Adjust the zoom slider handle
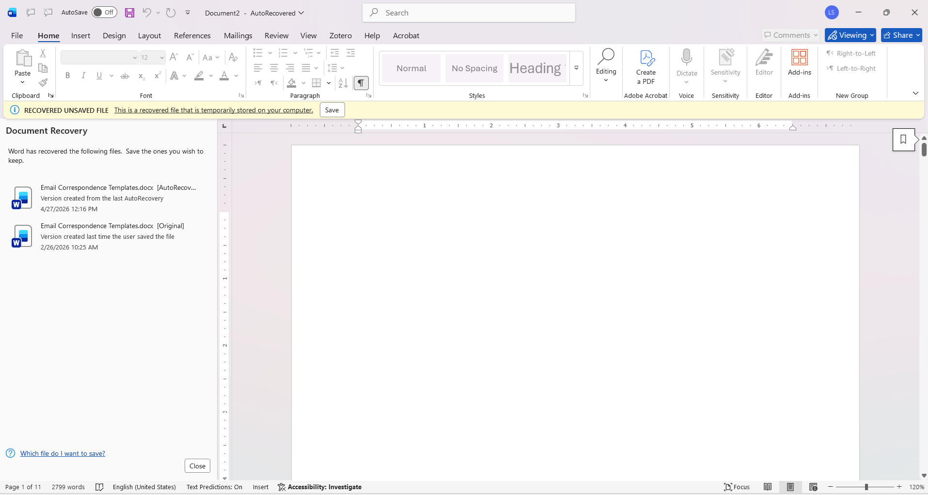The image size is (928, 495). pos(866,487)
